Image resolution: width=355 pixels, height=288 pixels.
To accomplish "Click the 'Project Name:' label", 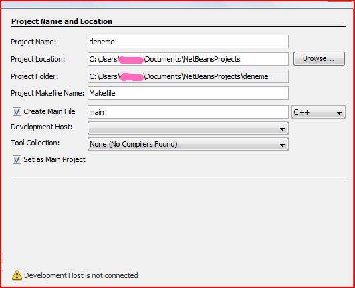I will click(x=33, y=42).
